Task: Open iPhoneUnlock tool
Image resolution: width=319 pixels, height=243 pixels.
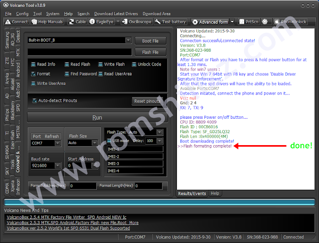Action: tap(291, 22)
